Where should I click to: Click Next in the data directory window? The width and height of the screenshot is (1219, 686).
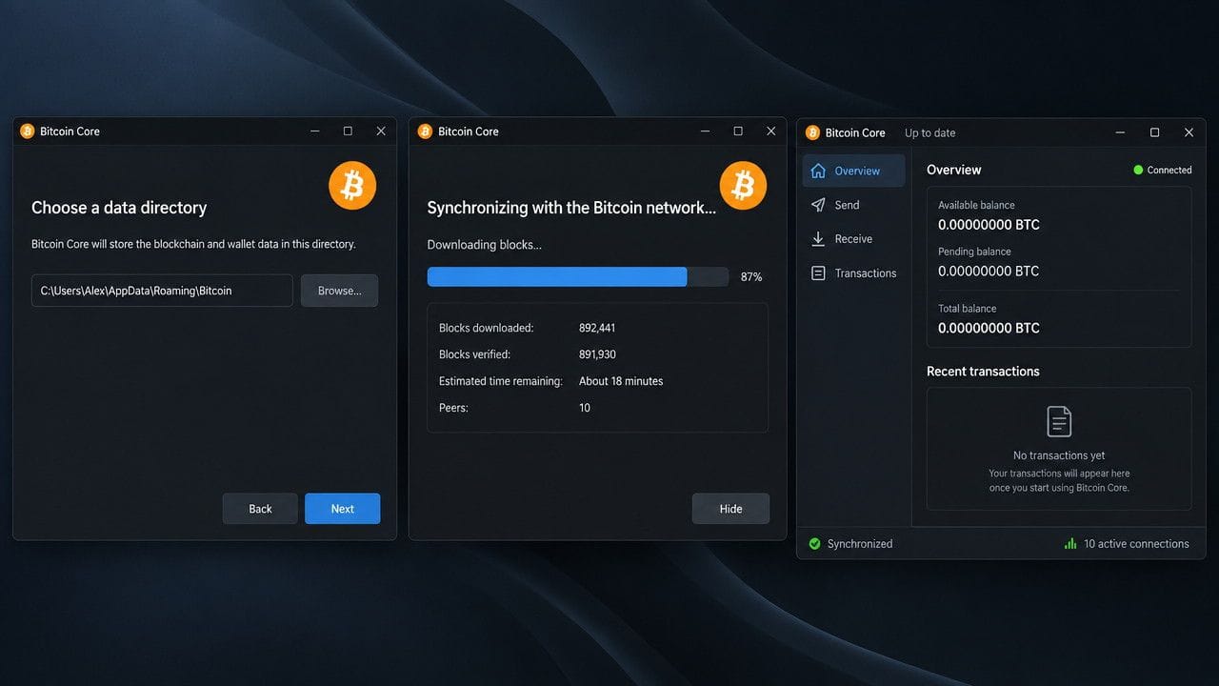point(343,509)
